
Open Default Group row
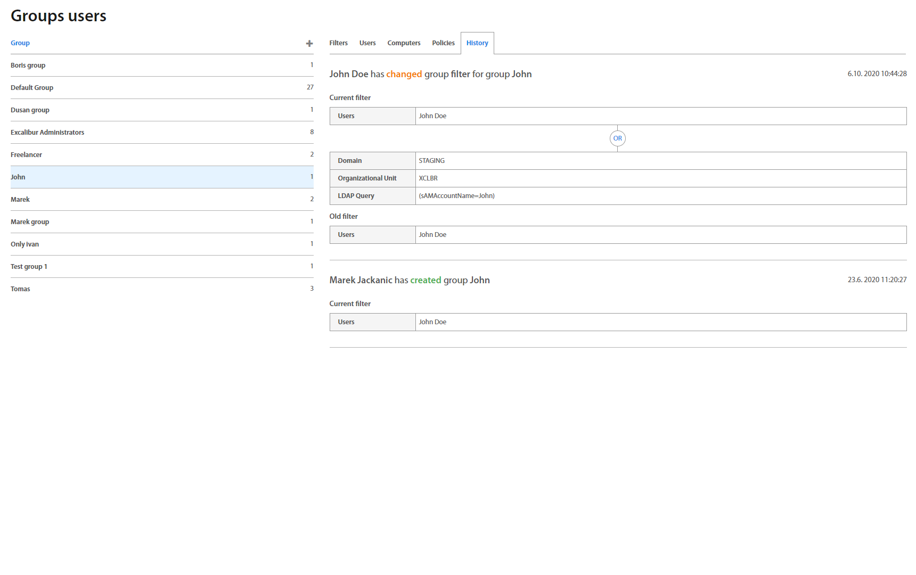pos(32,88)
